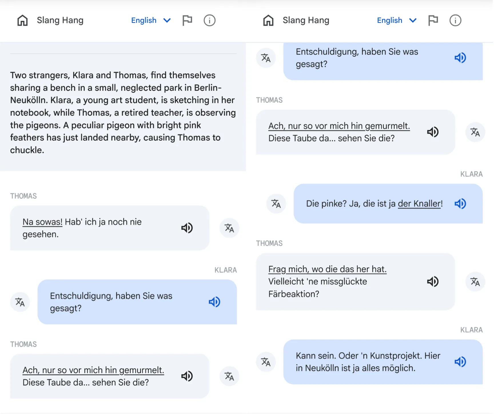Report via the flag icon on right screen

coord(433,20)
